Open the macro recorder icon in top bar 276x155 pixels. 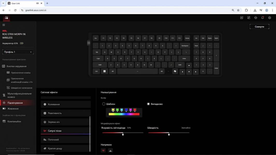pos(242,18)
